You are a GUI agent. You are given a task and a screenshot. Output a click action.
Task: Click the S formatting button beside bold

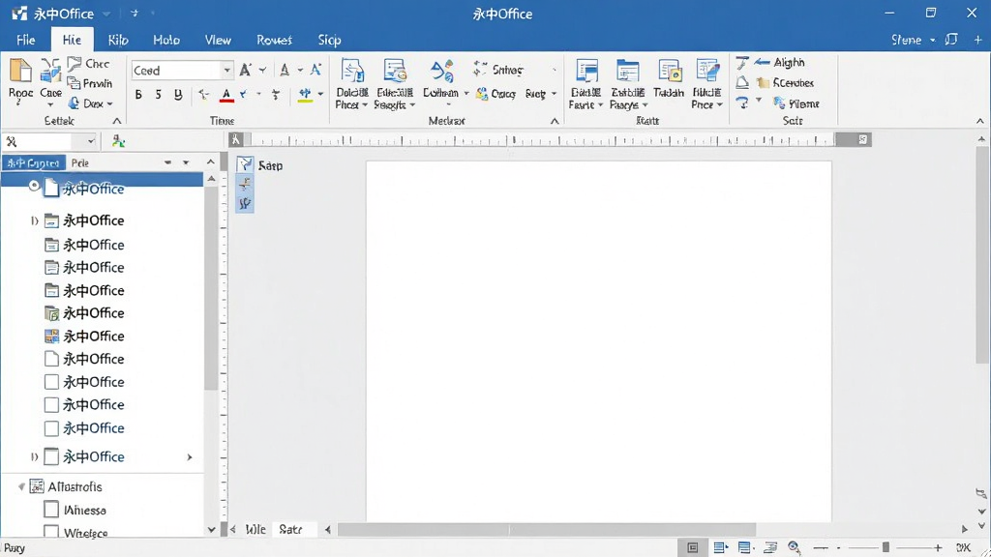pos(159,95)
